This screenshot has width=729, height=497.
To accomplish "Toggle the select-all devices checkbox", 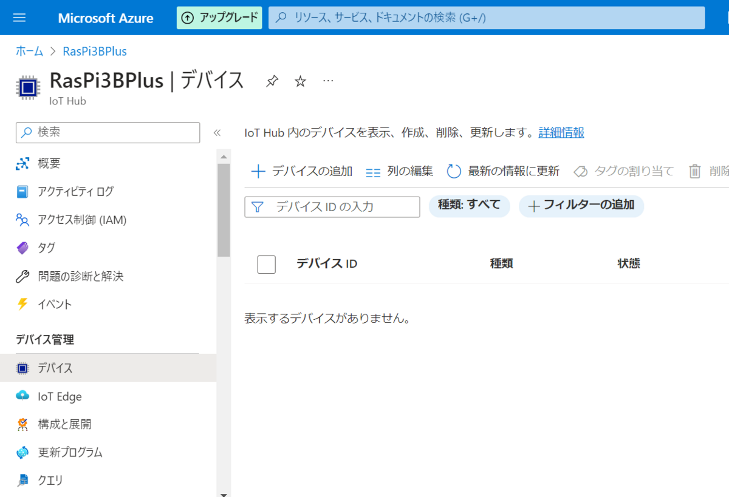I will [x=267, y=265].
